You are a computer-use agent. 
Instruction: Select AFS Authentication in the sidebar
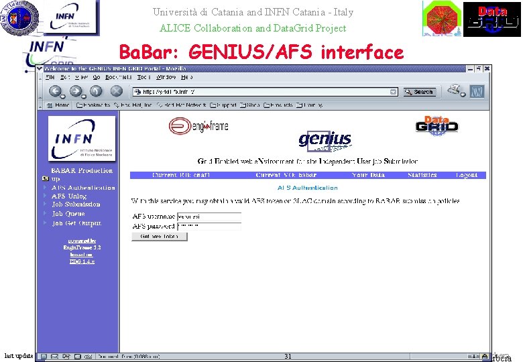(83, 188)
